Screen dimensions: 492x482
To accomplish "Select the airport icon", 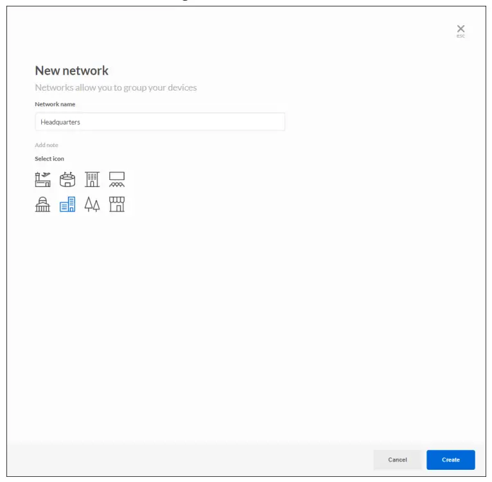I will [x=42, y=179].
